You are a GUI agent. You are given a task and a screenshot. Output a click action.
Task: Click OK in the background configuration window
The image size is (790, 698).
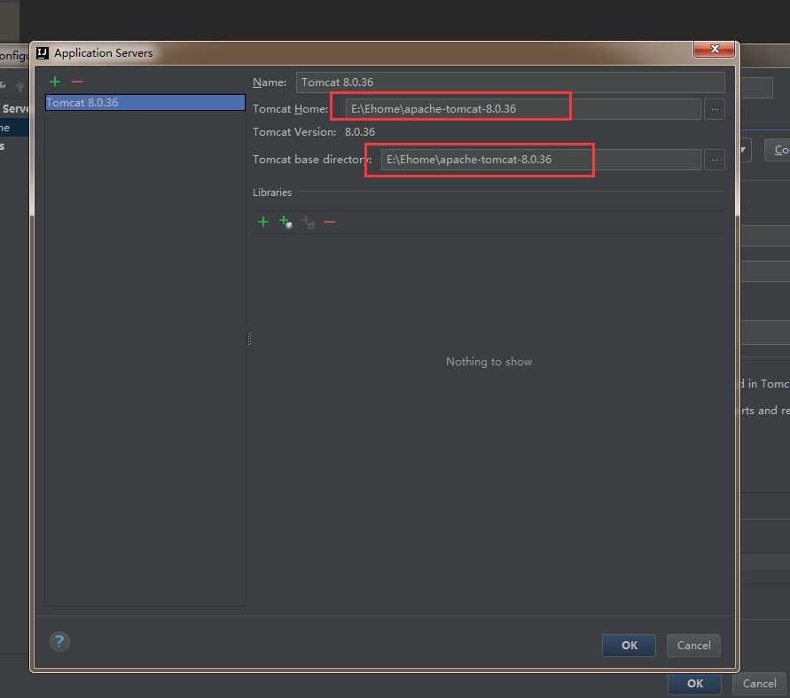pyautogui.click(x=695, y=684)
